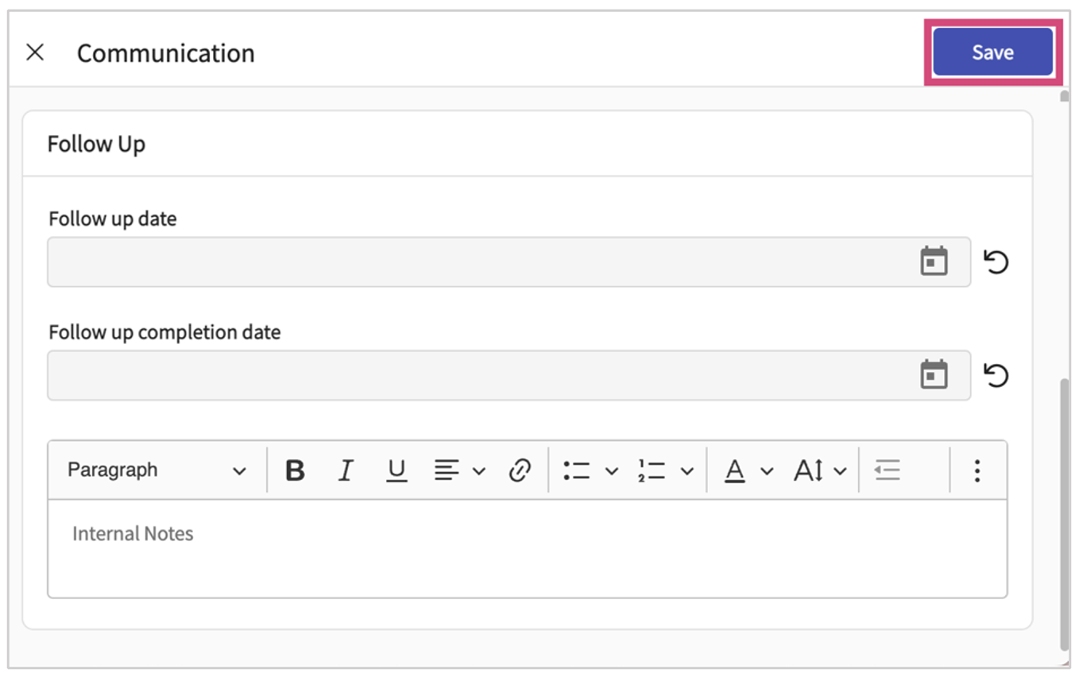Image resolution: width=1079 pixels, height=677 pixels.
Task: Click into the Internal Notes text area
Action: [x=527, y=548]
